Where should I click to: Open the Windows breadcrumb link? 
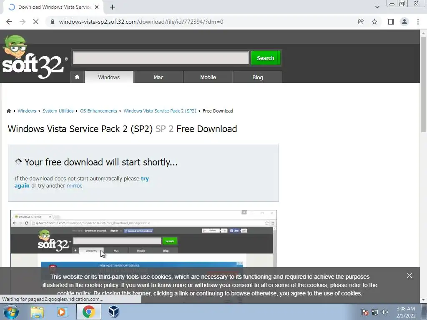pyautogui.click(x=27, y=111)
